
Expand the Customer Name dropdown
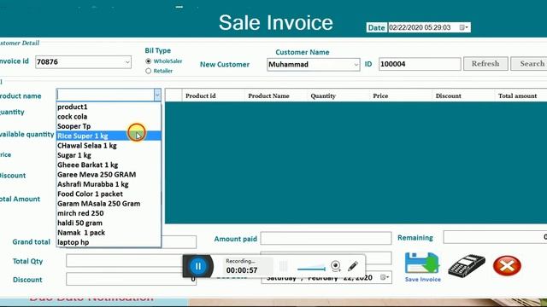tap(356, 65)
